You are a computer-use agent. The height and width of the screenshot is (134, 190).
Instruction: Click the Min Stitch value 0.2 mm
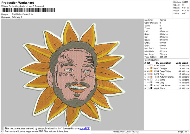click(x=163, y=51)
